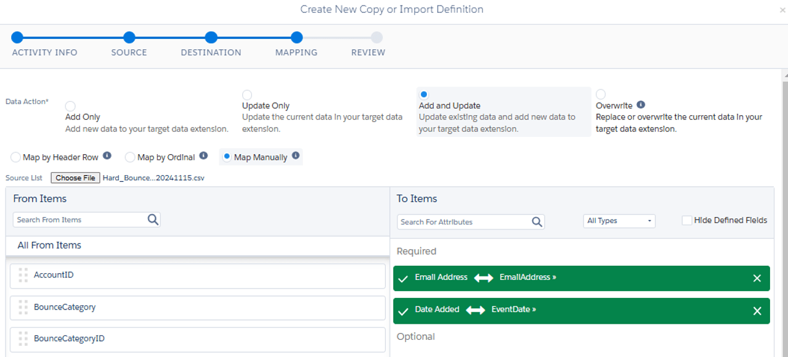This screenshot has width=788, height=357.
Task: Select the Add Only radio button
Action: tap(70, 106)
